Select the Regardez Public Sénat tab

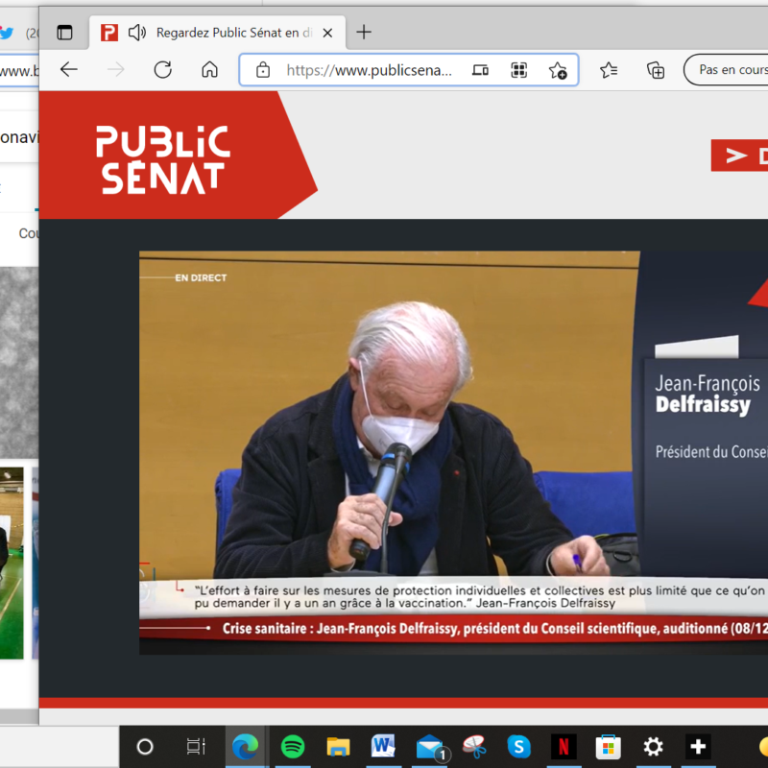[x=230, y=33]
